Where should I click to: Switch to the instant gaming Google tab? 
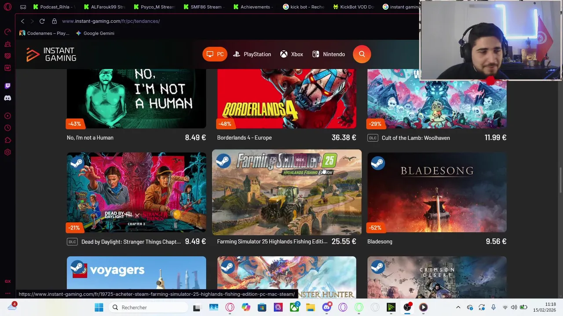(x=400, y=7)
